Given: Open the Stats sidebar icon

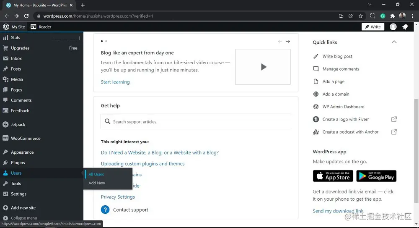Looking at the screenshot, I should point(5,38).
